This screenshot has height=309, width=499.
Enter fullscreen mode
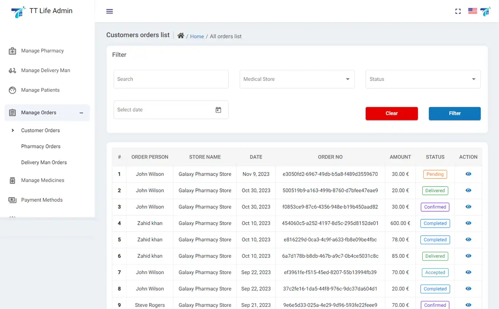click(458, 11)
